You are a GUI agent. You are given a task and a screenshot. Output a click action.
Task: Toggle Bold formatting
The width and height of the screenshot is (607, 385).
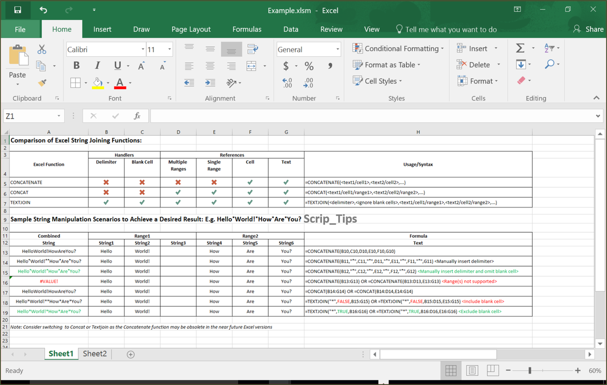(76, 66)
